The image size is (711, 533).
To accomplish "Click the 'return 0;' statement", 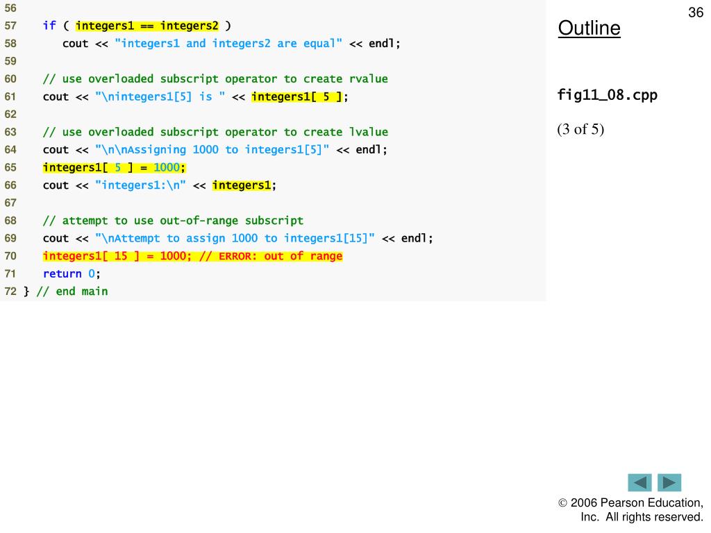I will 72,273.
